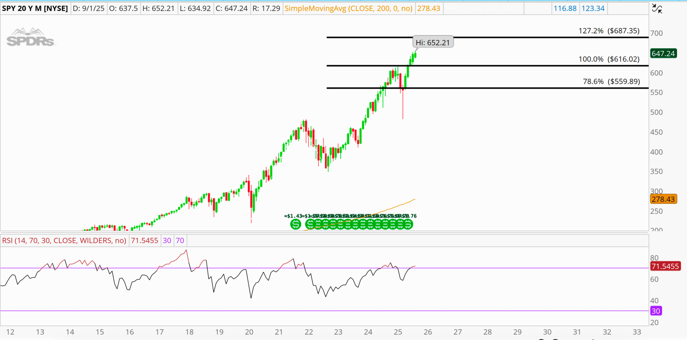The image size is (687, 340).
Task: Click the red 71.5455 RSI axis tag
Action: point(665,266)
